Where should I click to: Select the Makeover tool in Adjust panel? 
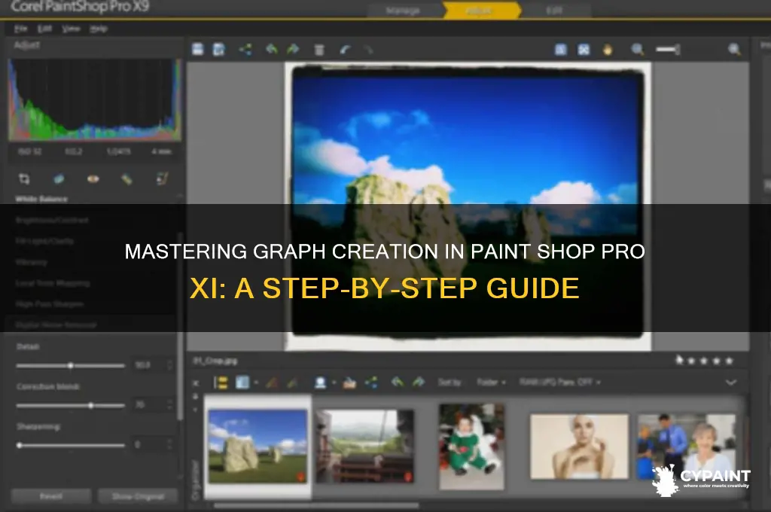[x=126, y=179]
